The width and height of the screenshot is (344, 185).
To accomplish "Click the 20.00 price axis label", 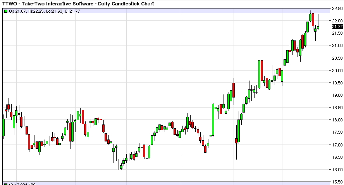I will (x=337, y=71).
